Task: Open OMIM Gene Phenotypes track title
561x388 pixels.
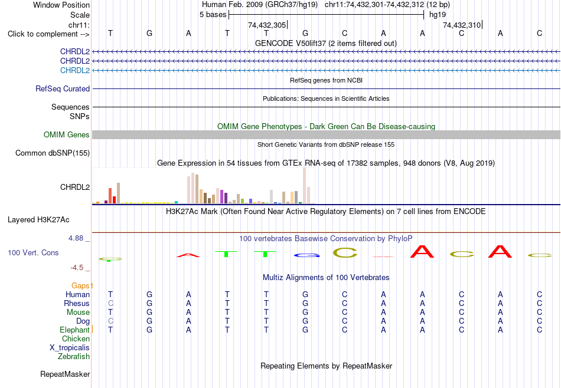Action: (x=326, y=126)
